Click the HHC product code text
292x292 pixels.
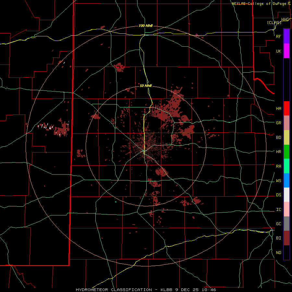(285, 19)
